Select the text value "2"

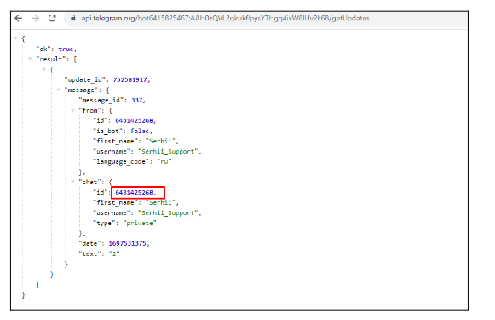coord(114,253)
